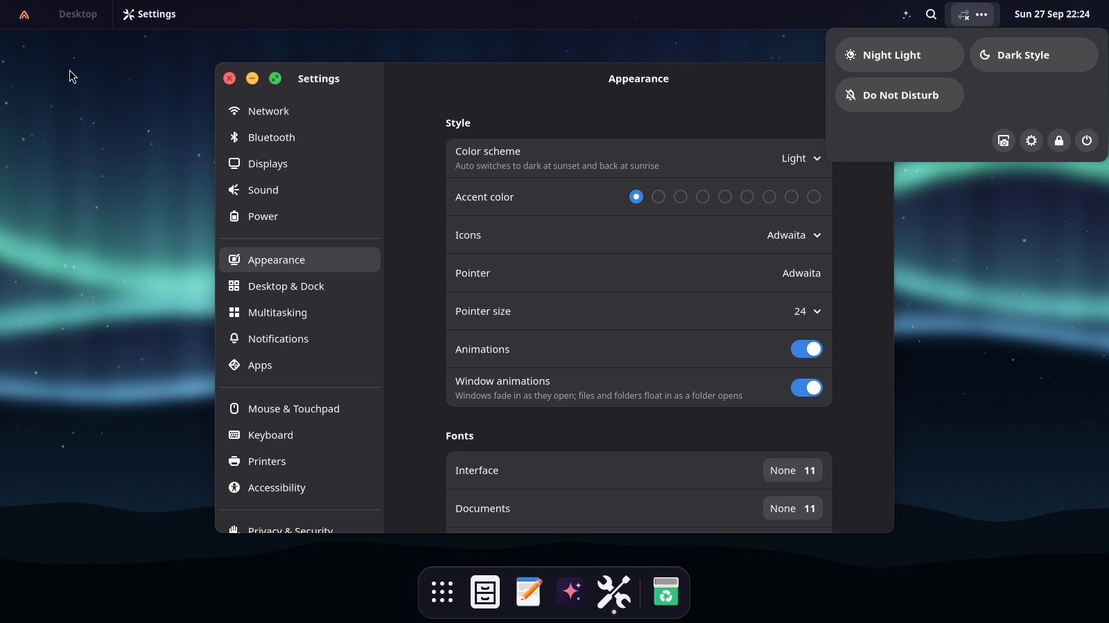Select the first blue accent color
Screen dimensions: 1109x623
(636, 197)
